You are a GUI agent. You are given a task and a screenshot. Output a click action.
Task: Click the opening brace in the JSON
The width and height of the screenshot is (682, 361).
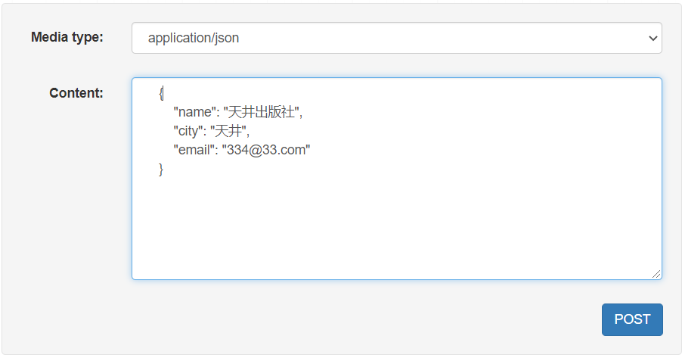coord(161,93)
